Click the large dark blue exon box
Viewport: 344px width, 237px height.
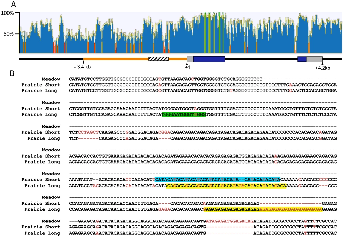[209, 59]
